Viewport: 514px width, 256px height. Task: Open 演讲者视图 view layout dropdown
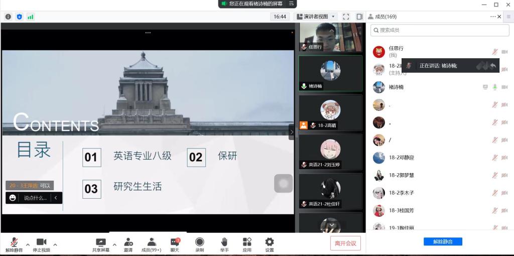tap(315, 17)
